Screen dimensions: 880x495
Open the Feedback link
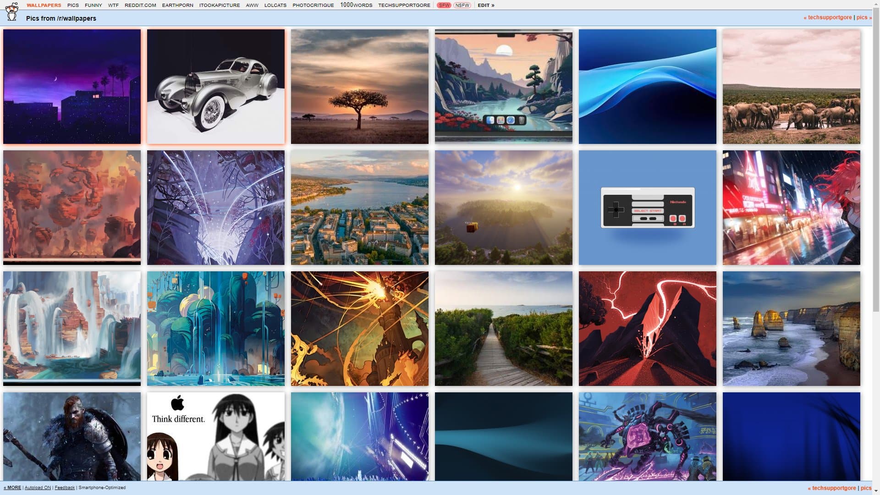coord(64,488)
